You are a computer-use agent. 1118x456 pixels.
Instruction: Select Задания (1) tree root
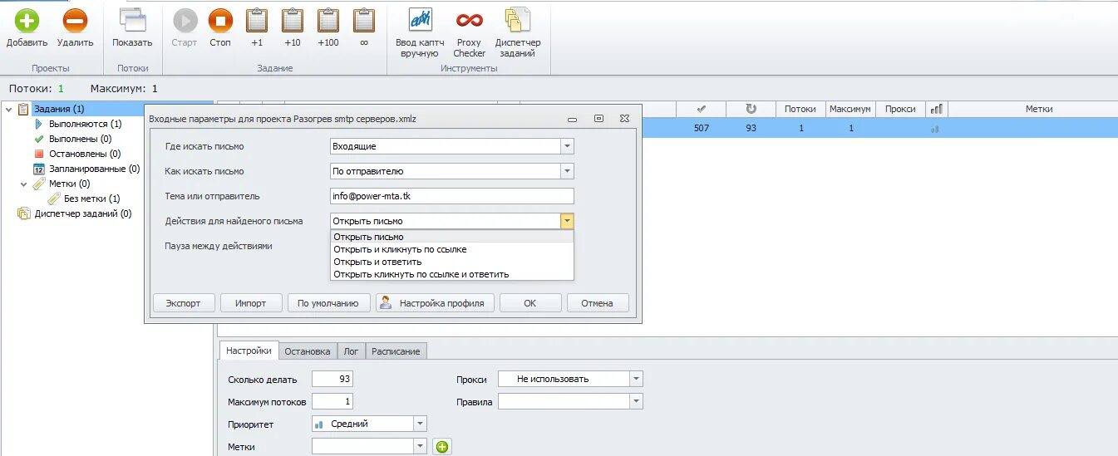[57, 109]
